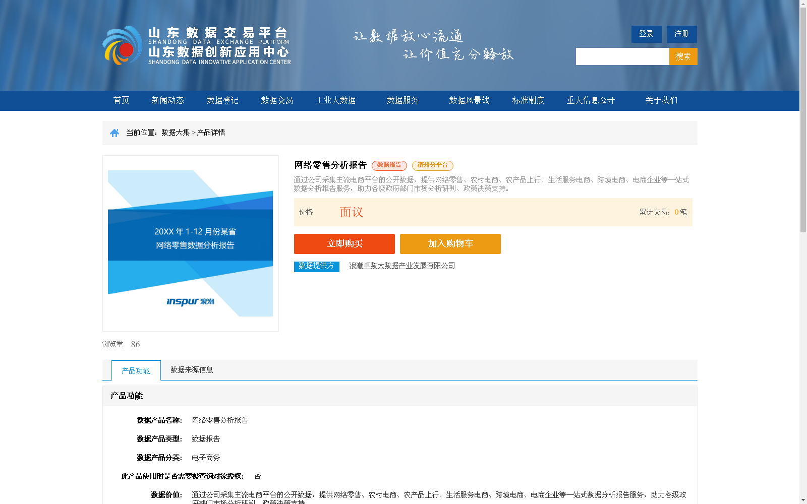Screen dimensions: 807x504
Task: Select the 产品功能 tab
Action: (x=136, y=370)
